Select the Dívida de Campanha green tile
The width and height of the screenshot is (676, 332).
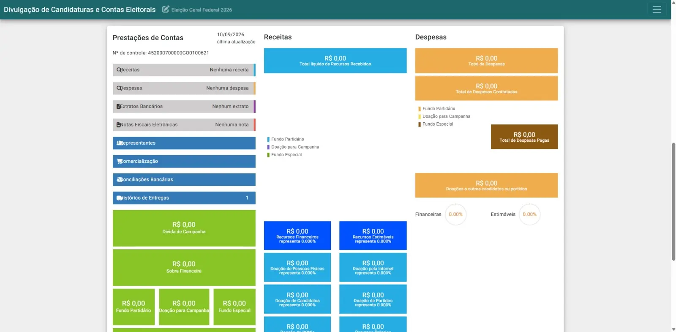(x=184, y=228)
